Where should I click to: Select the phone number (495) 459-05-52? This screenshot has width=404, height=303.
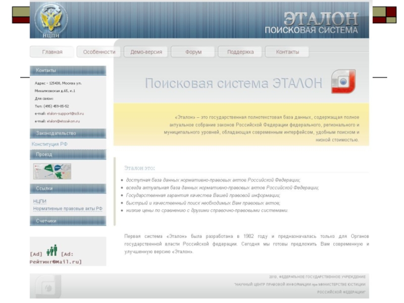pos(56,106)
